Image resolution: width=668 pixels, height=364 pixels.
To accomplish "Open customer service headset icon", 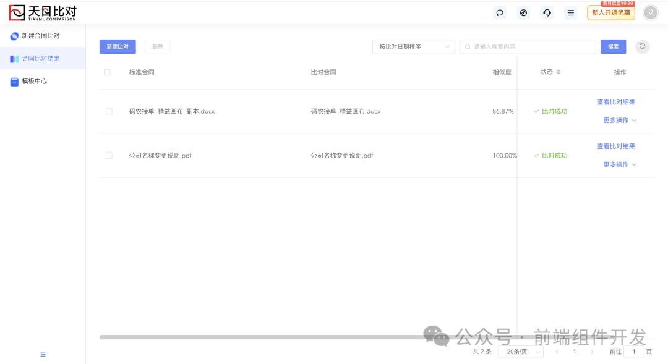I will pyautogui.click(x=547, y=13).
